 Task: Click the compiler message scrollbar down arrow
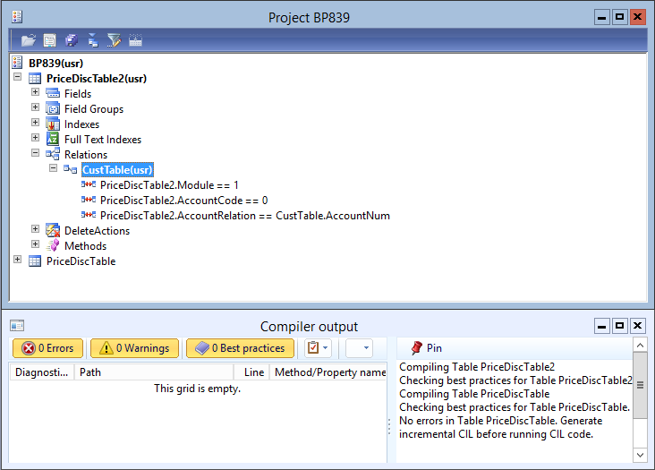(x=639, y=455)
